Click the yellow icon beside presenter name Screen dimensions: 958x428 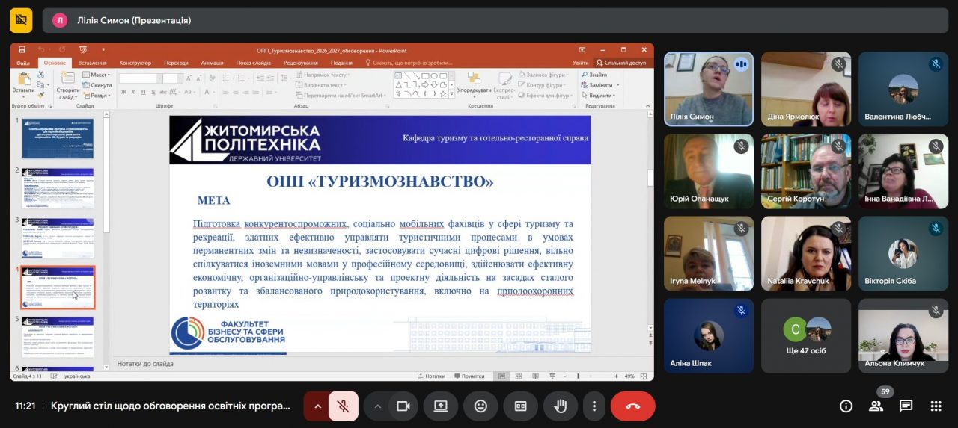point(21,20)
